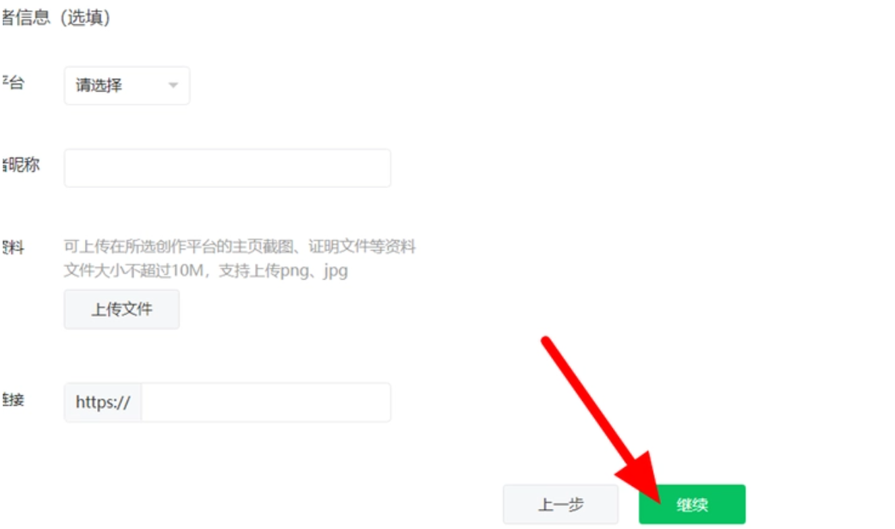Click the 平台 field label
Image resolution: width=895 pixels, height=529 pixels.
12,84
